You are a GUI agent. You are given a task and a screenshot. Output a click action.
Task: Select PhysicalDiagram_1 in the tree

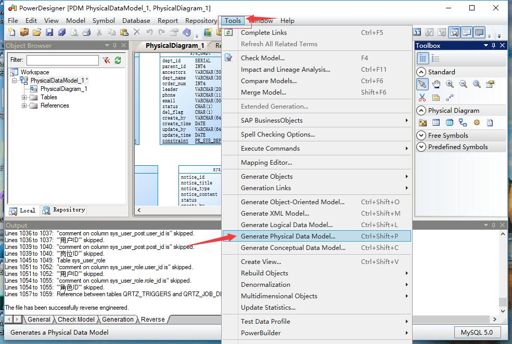click(x=63, y=89)
